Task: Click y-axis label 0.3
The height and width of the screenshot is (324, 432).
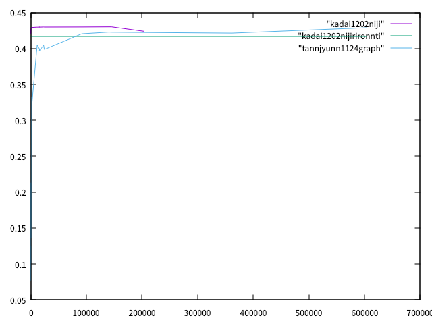Action: 20,121
